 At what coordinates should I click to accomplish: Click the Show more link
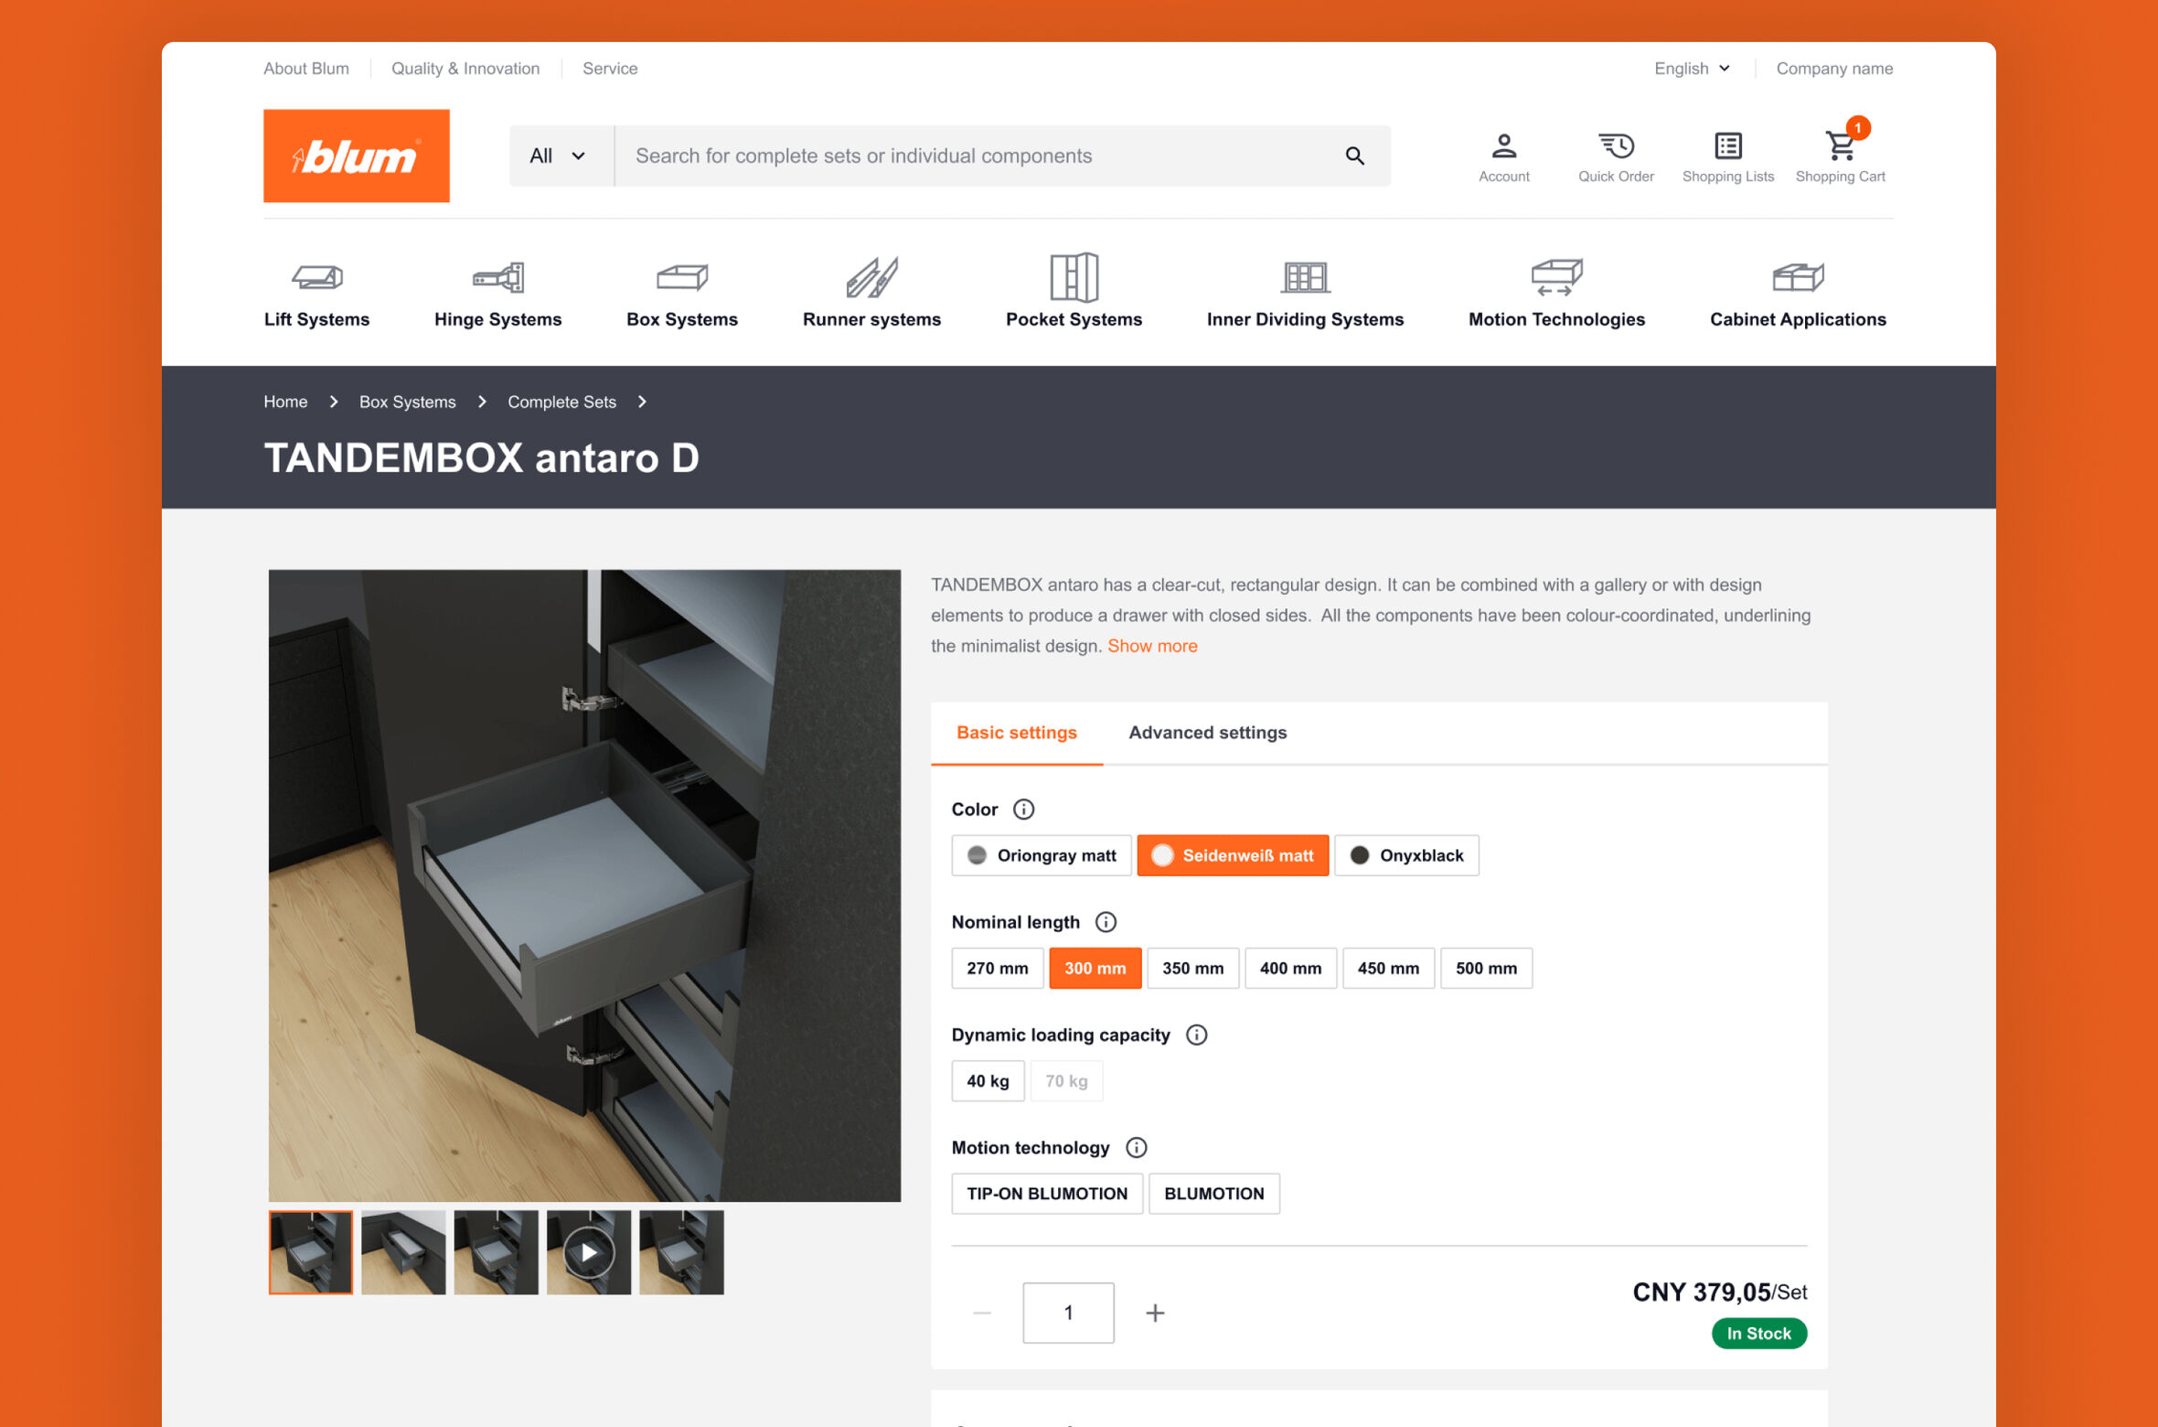pyautogui.click(x=1151, y=645)
